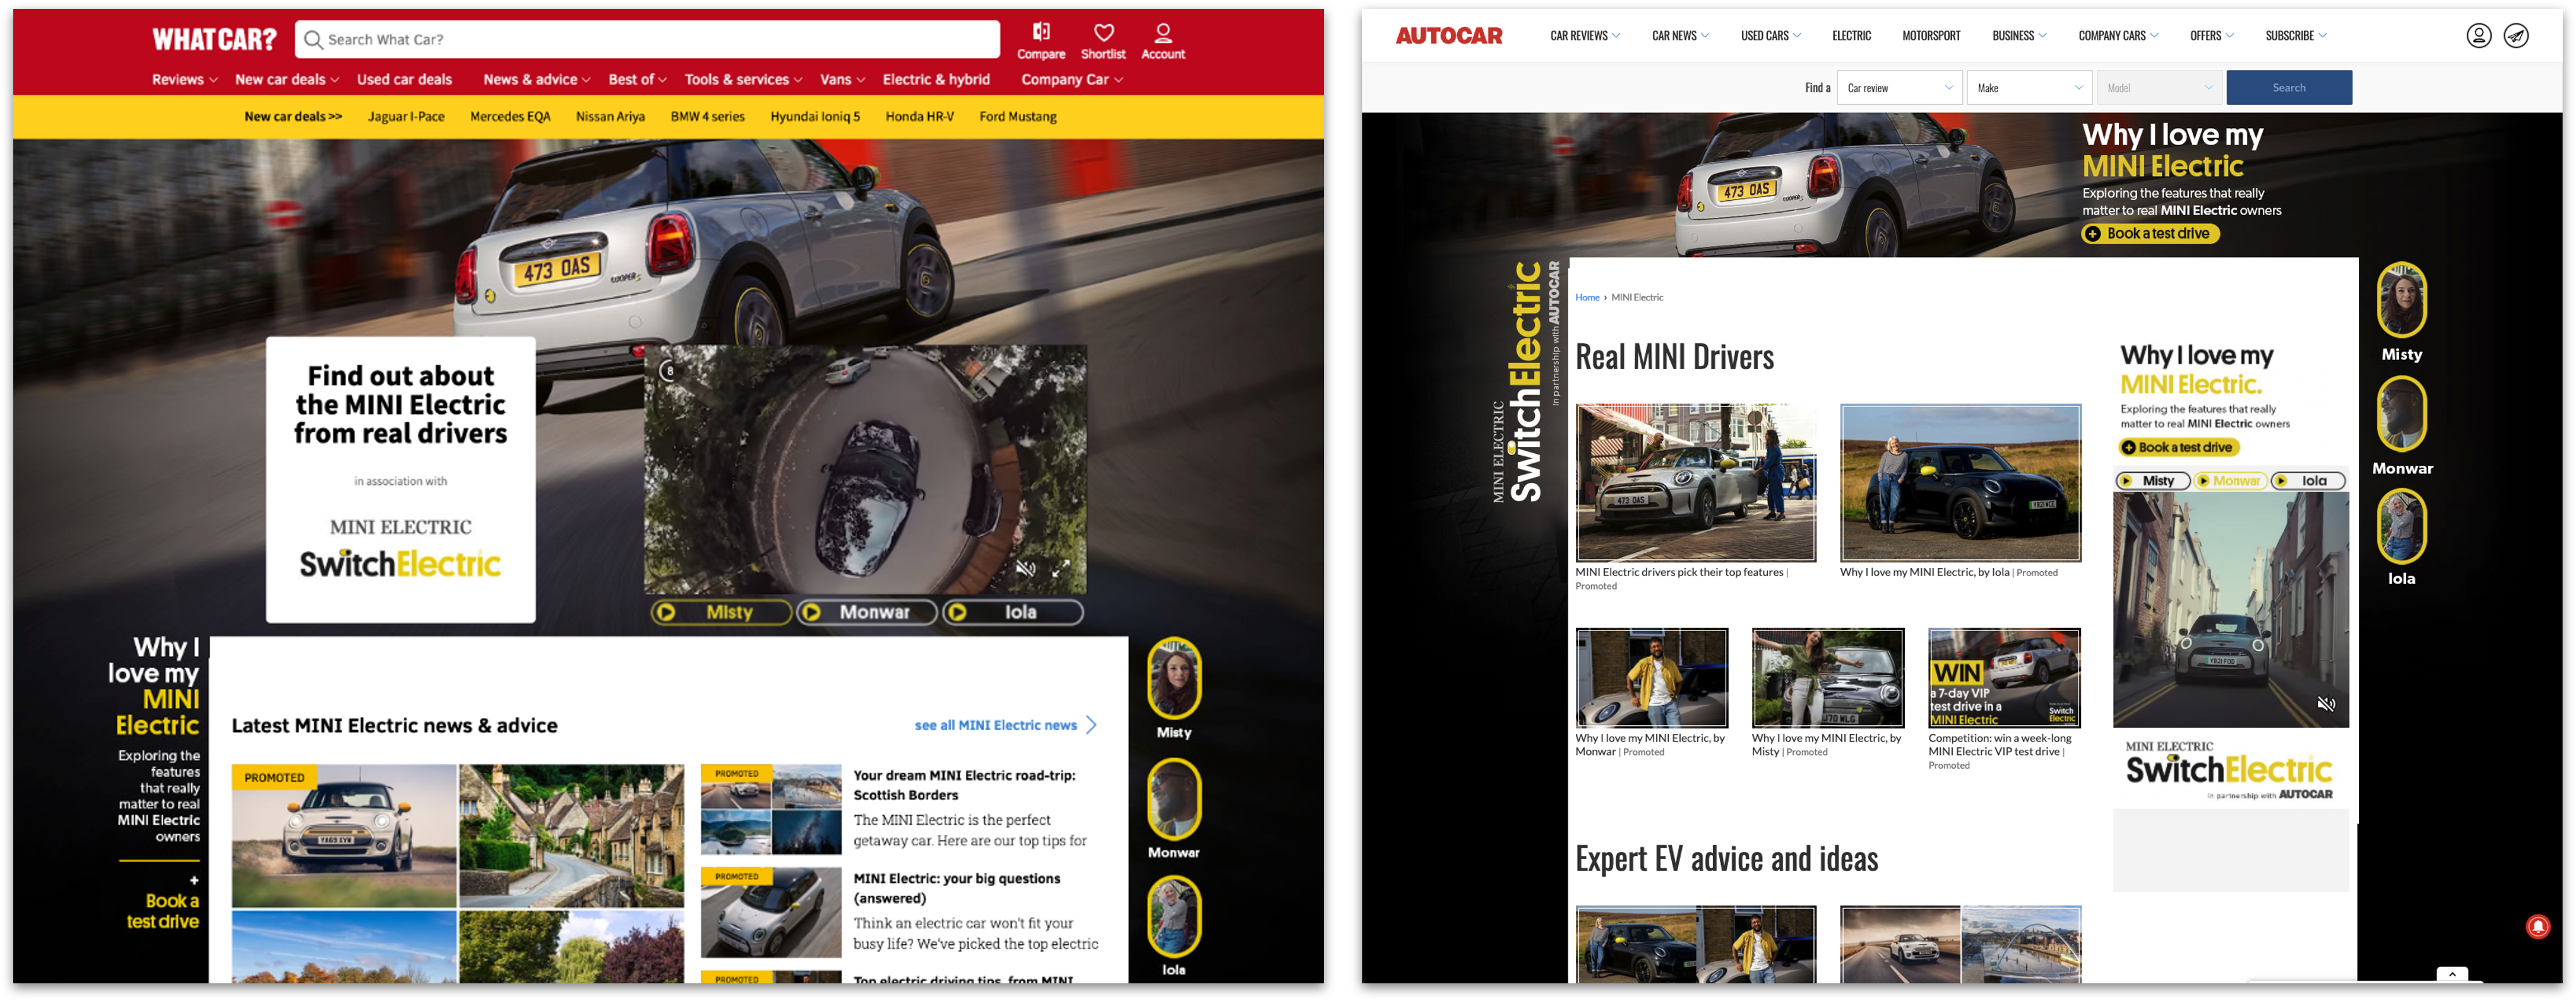The image size is (2576, 1001).
Task: Click Book a test drive in Autocar sidebar
Action: coord(2178,448)
